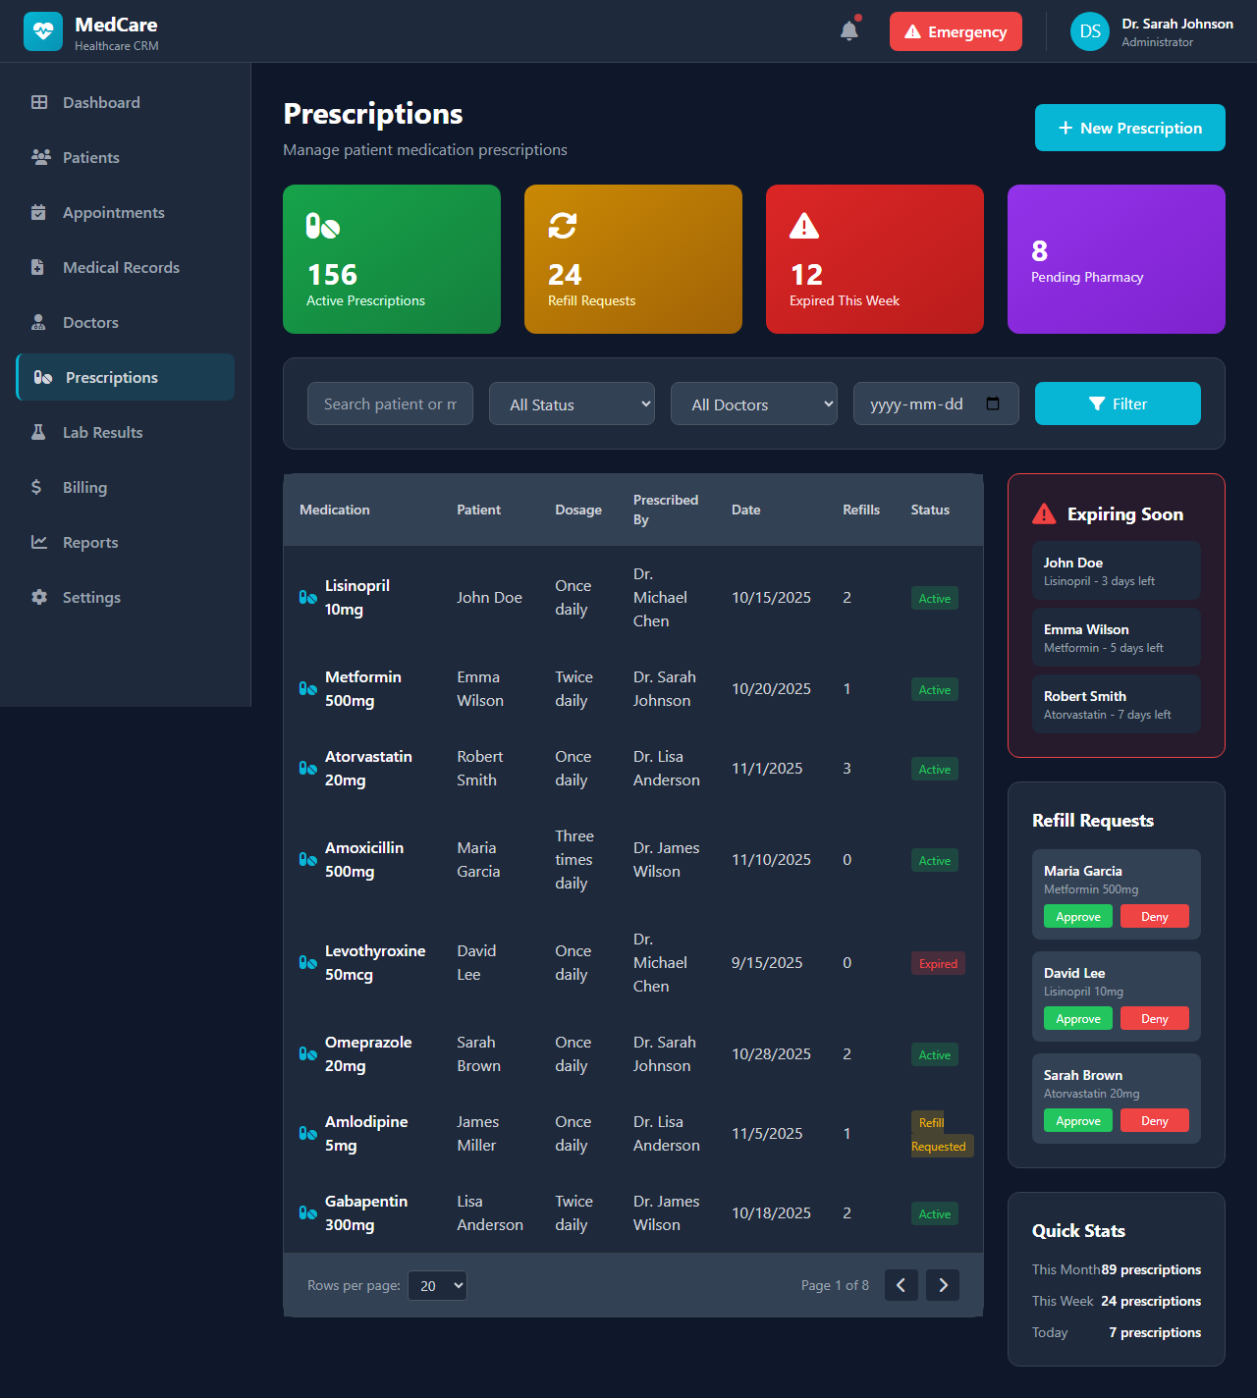
Task: Click the pills icon beside Lisinopril 10mg
Action: point(307,597)
